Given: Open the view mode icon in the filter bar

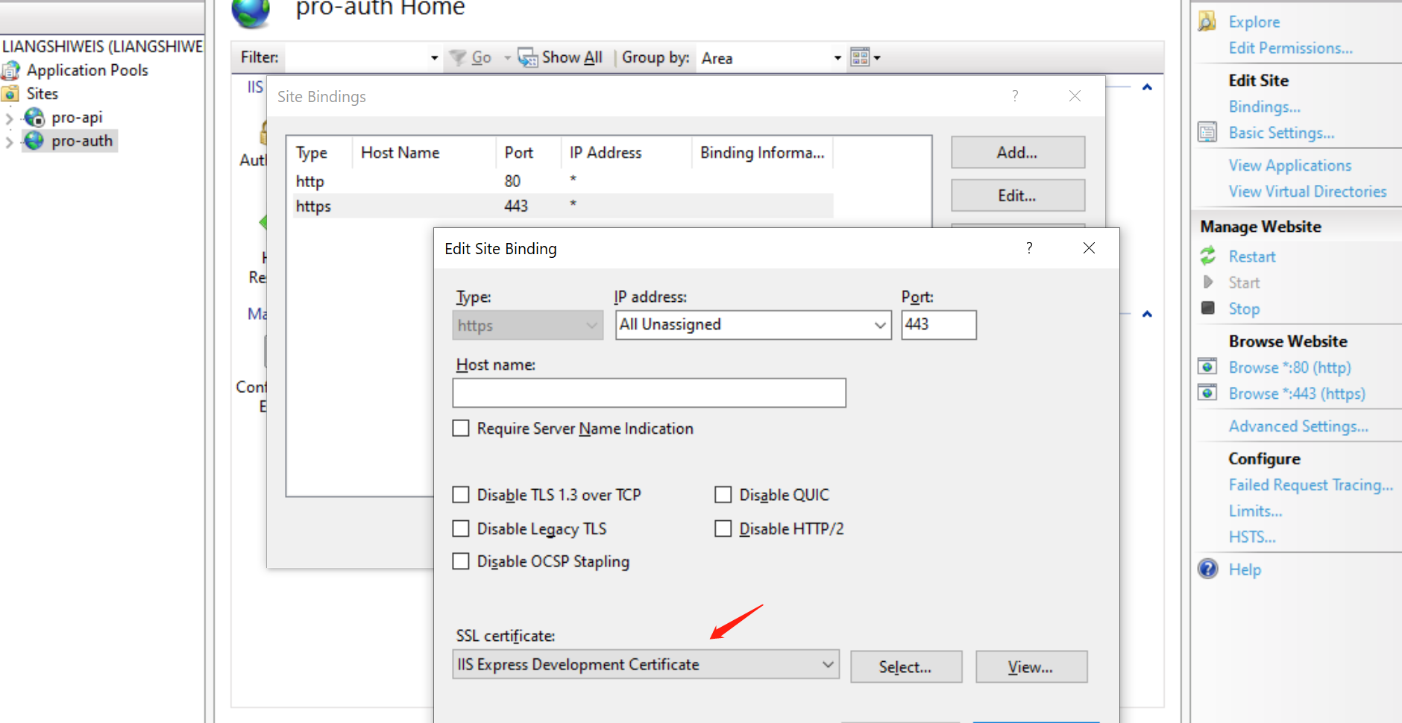Looking at the screenshot, I should pyautogui.click(x=864, y=57).
